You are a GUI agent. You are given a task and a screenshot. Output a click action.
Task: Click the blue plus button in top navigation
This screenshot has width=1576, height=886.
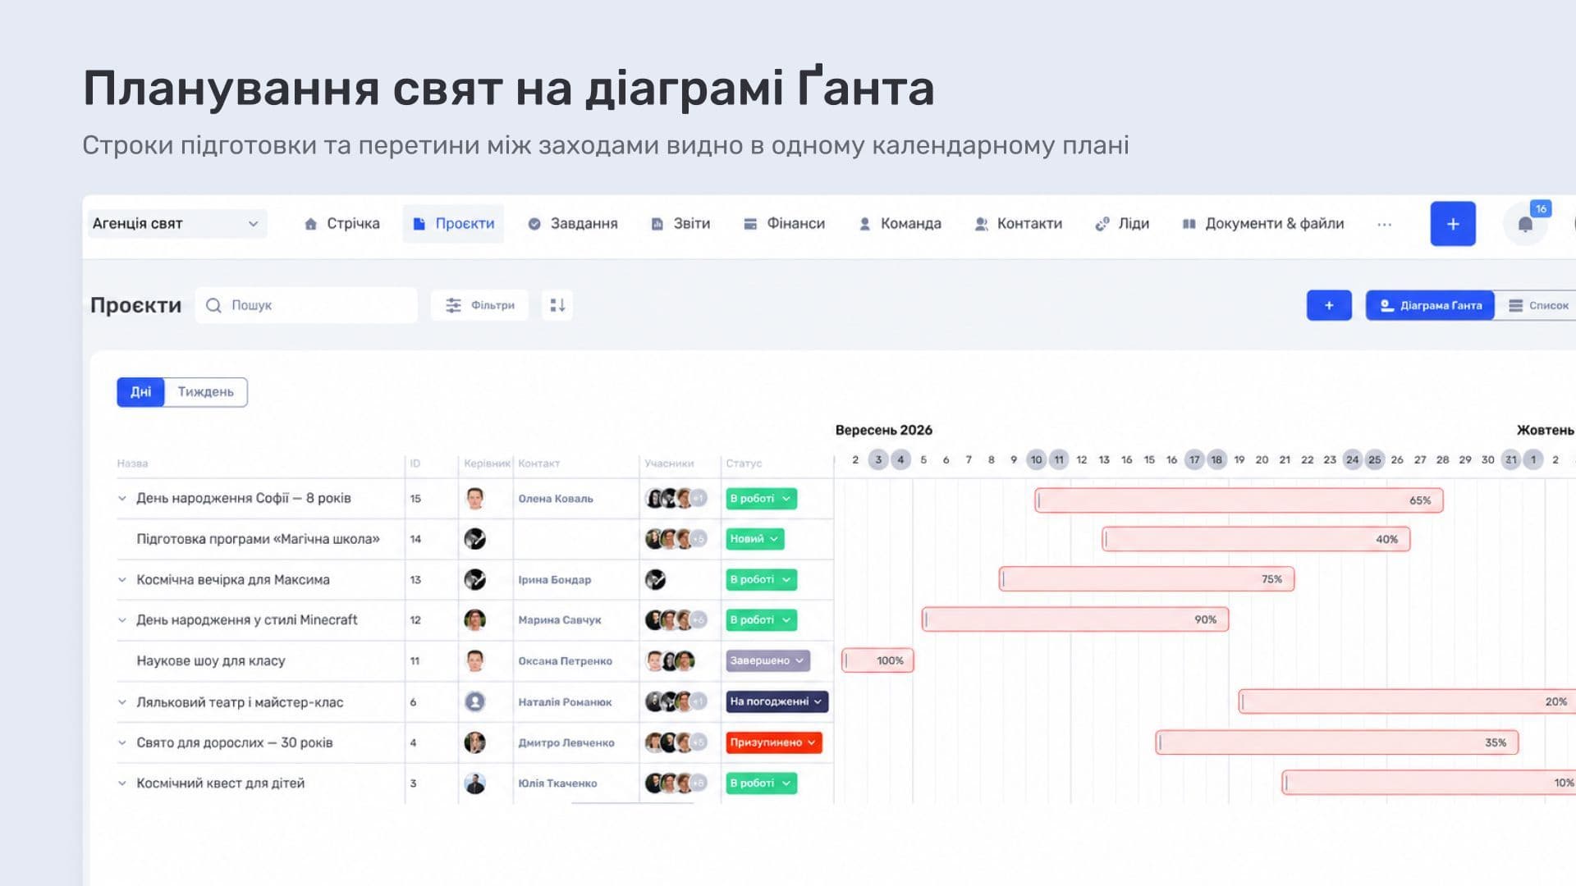(1453, 224)
